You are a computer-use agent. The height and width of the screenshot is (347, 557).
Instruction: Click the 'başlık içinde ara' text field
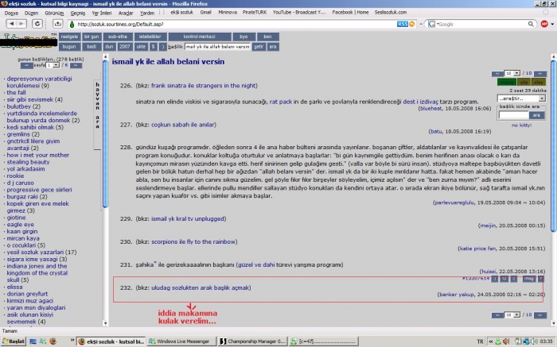click(514, 115)
